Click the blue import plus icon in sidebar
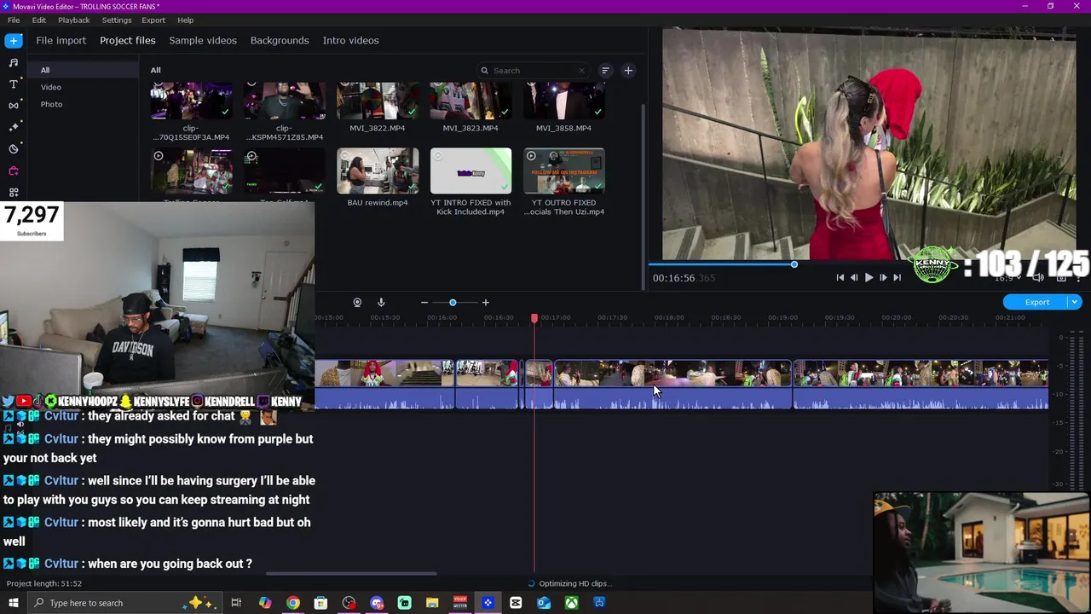The image size is (1091, 614). [14, 40]
